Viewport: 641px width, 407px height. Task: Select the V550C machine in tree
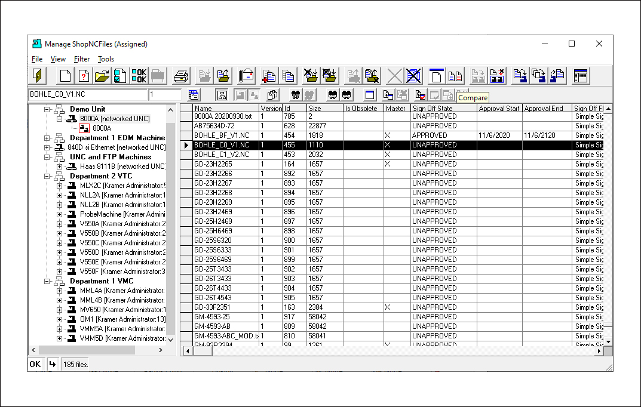pyautogui.click(x=122, y=243)
